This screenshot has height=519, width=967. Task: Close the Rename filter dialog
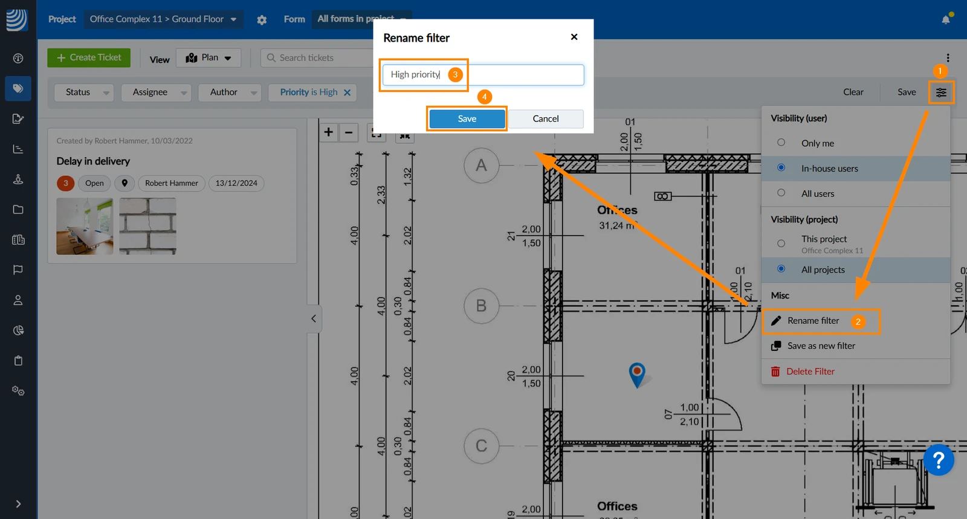click(x=574, y=37)
